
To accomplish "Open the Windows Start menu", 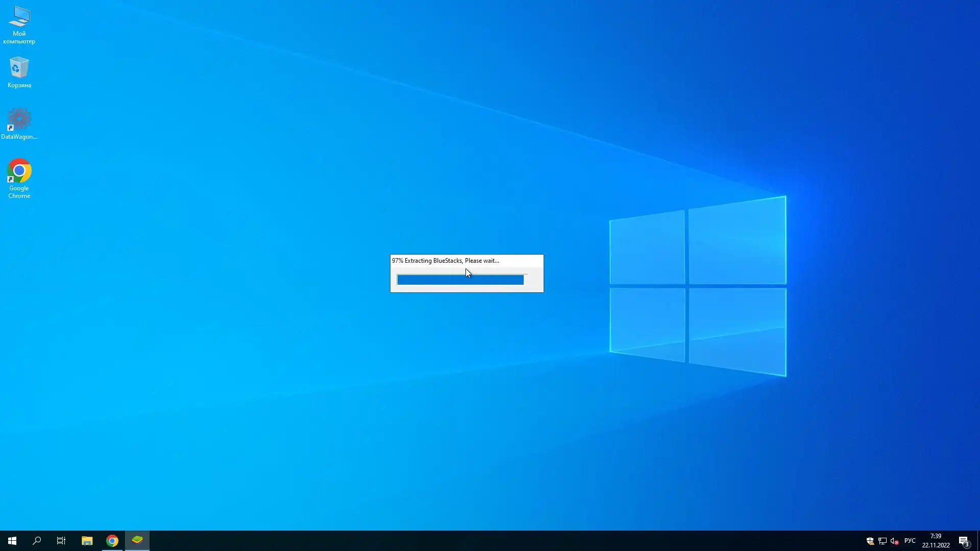I will pos(12,541).
